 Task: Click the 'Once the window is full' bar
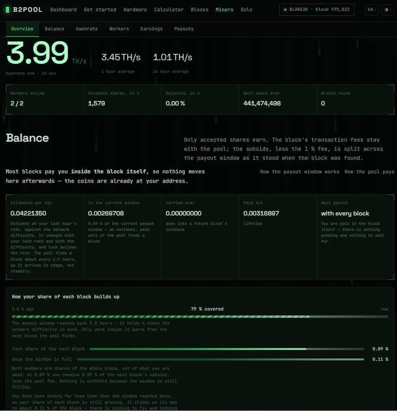pos(220,359)
